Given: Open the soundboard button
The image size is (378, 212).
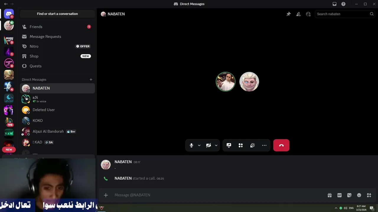Looking at the screenshot, I should [x=252, y=145].
